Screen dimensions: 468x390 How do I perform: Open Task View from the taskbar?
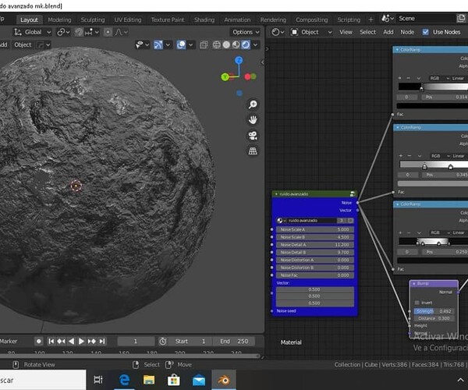click(x=98, y=380)
